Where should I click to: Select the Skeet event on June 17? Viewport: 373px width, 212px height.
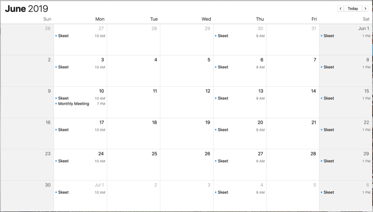(81, 130)
